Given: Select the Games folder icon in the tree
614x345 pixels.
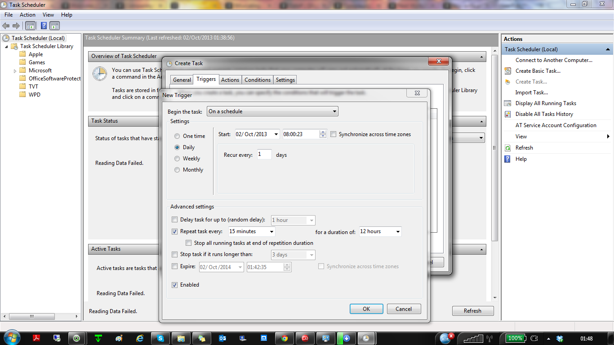Looking at the screenshot, I should tap(22, 62).
